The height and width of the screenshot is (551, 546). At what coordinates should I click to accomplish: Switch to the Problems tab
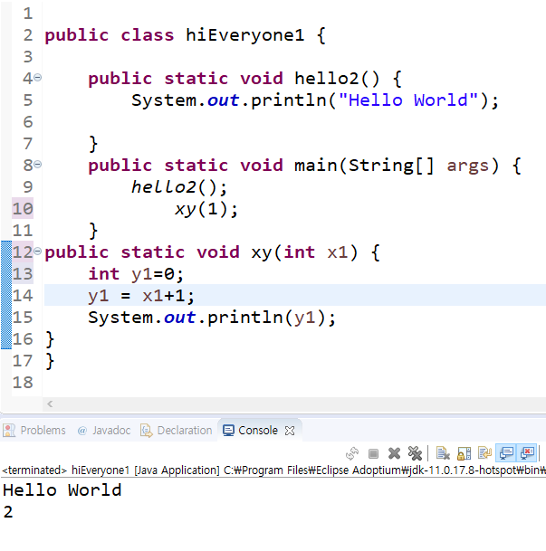click(43, 431)
